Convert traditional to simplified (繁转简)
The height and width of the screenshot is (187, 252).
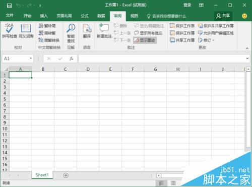click(x=47, y=26)
